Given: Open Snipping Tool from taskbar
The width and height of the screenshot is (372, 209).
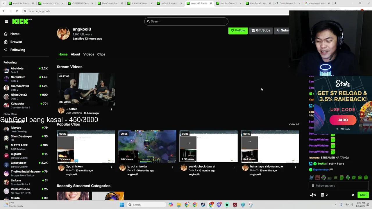Looking at the screenshot, I should pos(251,205).
